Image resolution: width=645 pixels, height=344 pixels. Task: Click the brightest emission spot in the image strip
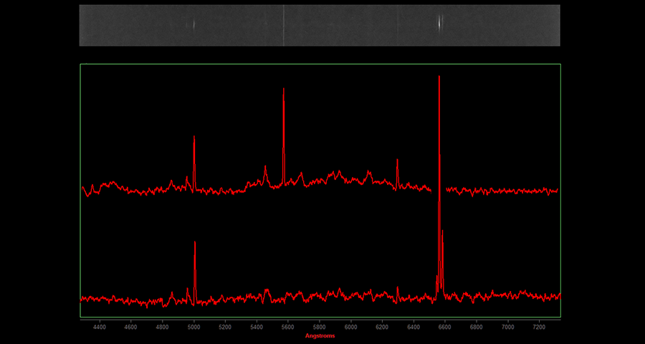[x=439, y=21]
